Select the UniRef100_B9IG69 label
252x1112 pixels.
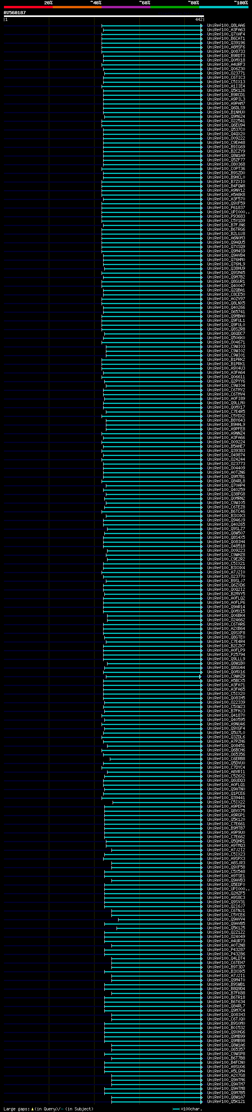(226, 147)
